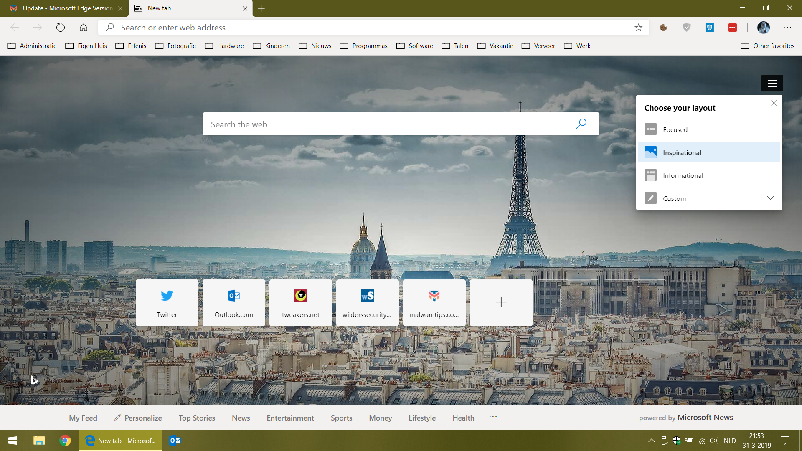This screenshot has width=802, height=451.
Task: Click the red LastPass extension icon
Action: tap(732, 28)
